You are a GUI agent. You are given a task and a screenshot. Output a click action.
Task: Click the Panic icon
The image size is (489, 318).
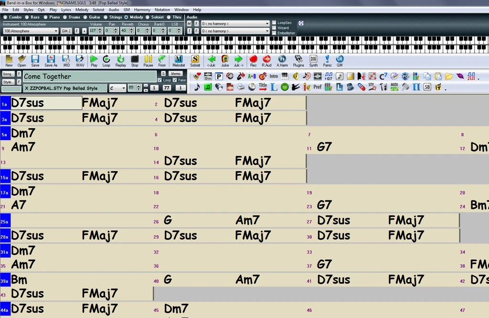coord(327,61)
